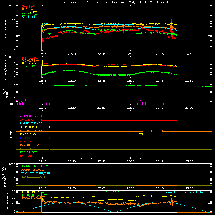
Task: Select the 'REAR_DEC_CHAN/128' legend label
Action: (35, 173)
